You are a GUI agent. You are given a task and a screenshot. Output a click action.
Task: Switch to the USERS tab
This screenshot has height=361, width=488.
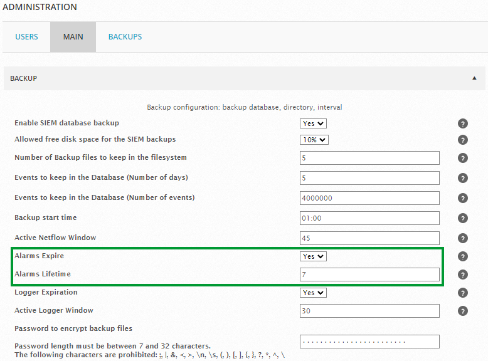[x=26, y=37]
